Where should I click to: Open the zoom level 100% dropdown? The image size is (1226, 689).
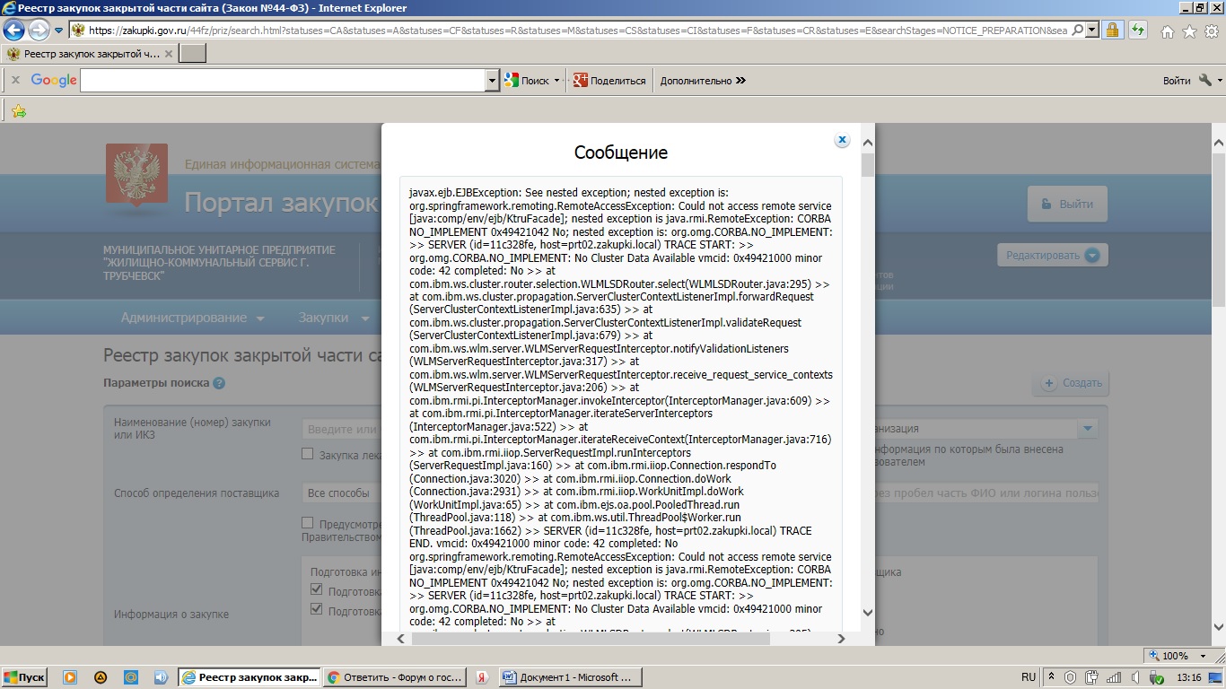[1209, 656]
